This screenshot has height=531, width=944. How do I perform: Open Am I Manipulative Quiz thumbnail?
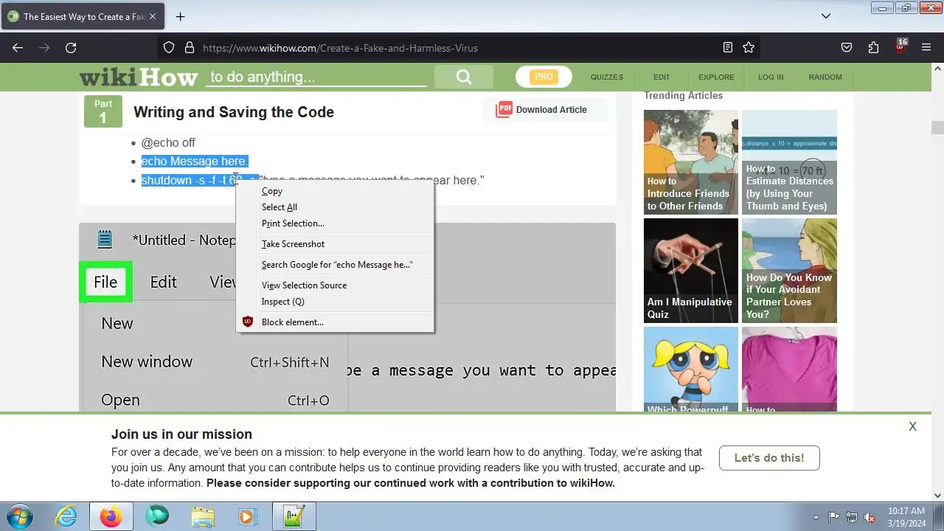[x=691, y=271]
